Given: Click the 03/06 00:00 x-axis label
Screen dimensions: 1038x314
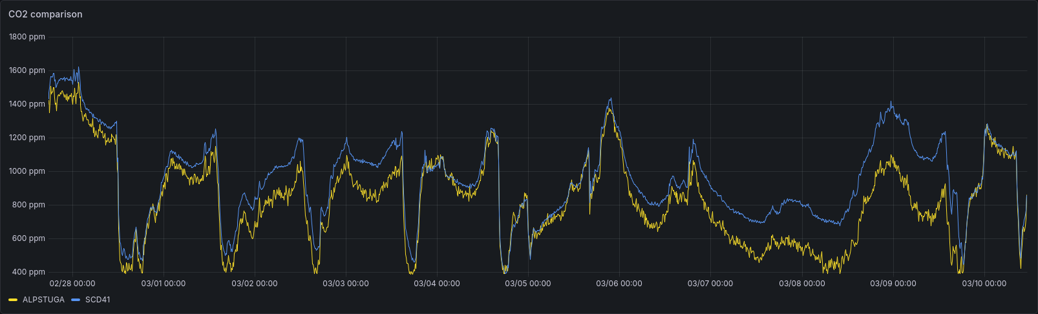Looking at the screenshot, I should (619, 283).
